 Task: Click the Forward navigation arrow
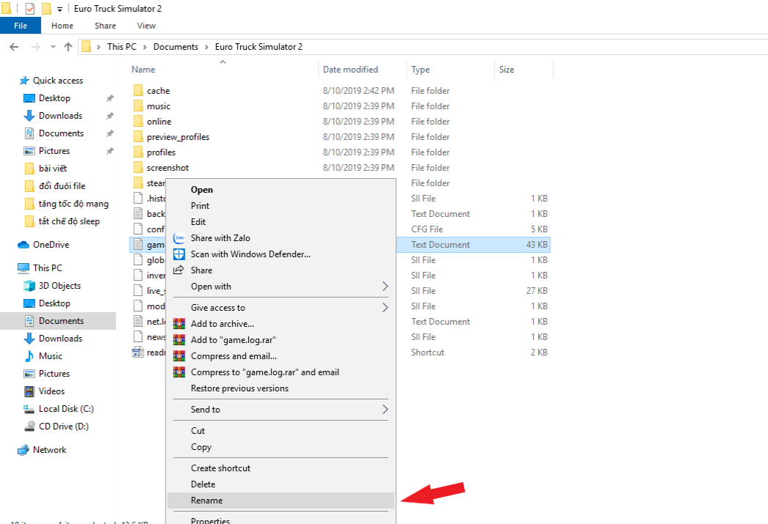pyautogui.click(x=35, y=47)
